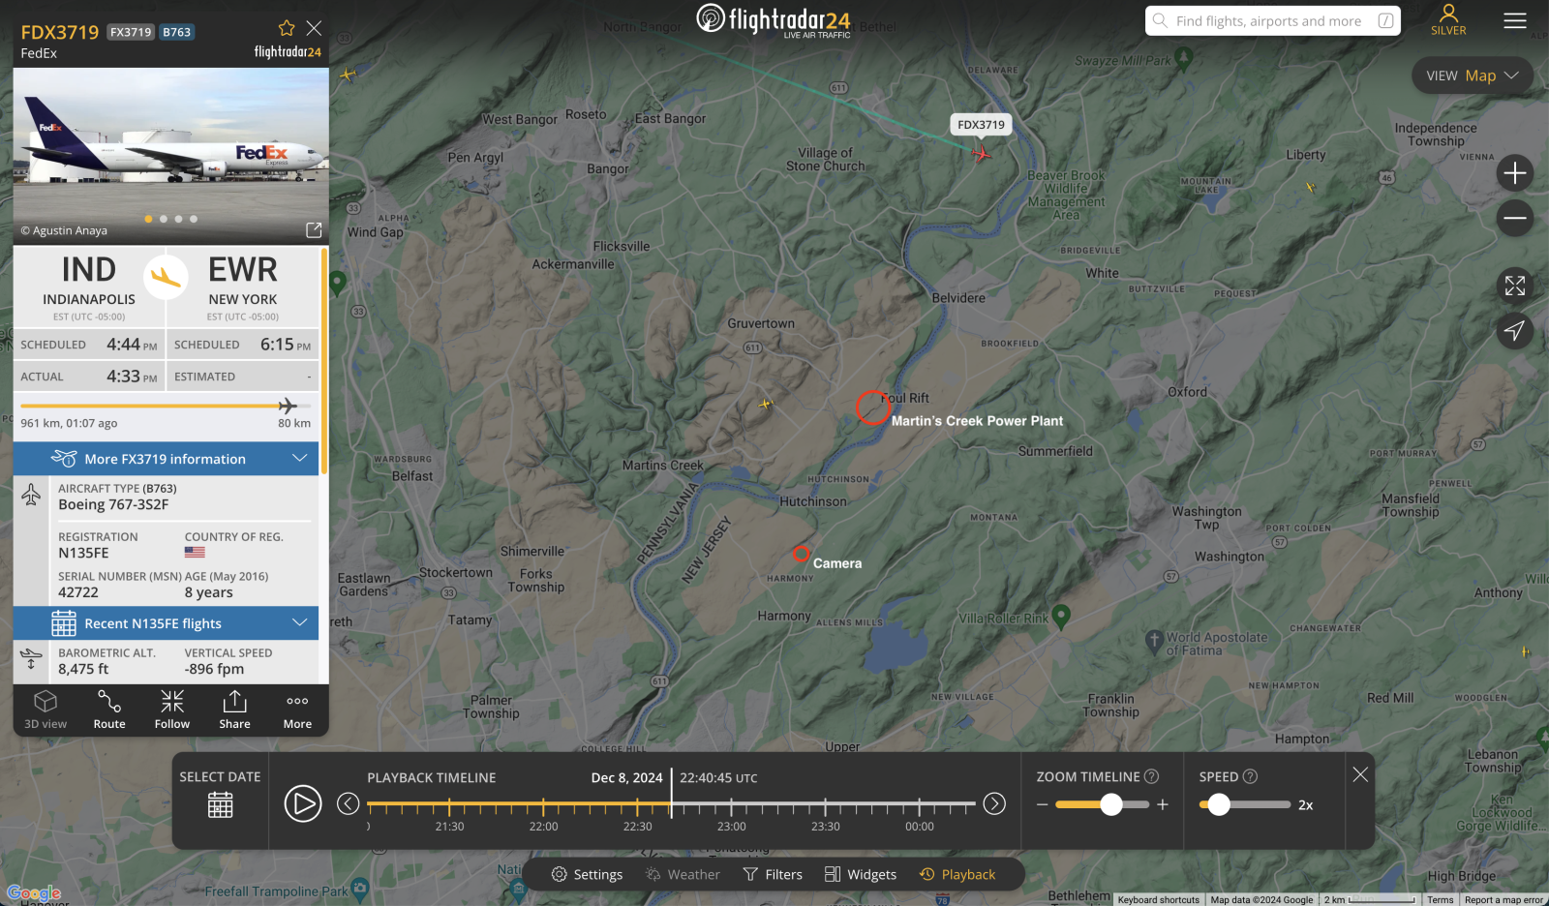Share this flight
Screen dimensions: 1549x906
234,709
